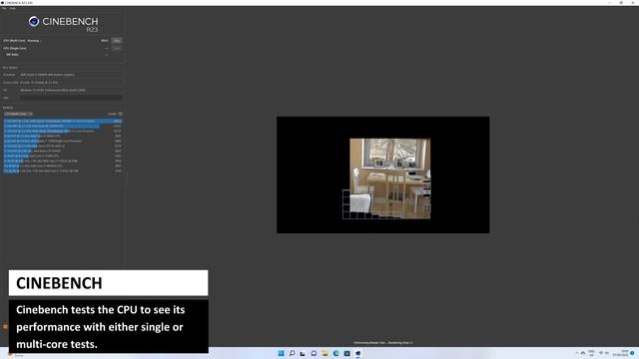
Task: Open taskbar Search
Action: point(292,353)
